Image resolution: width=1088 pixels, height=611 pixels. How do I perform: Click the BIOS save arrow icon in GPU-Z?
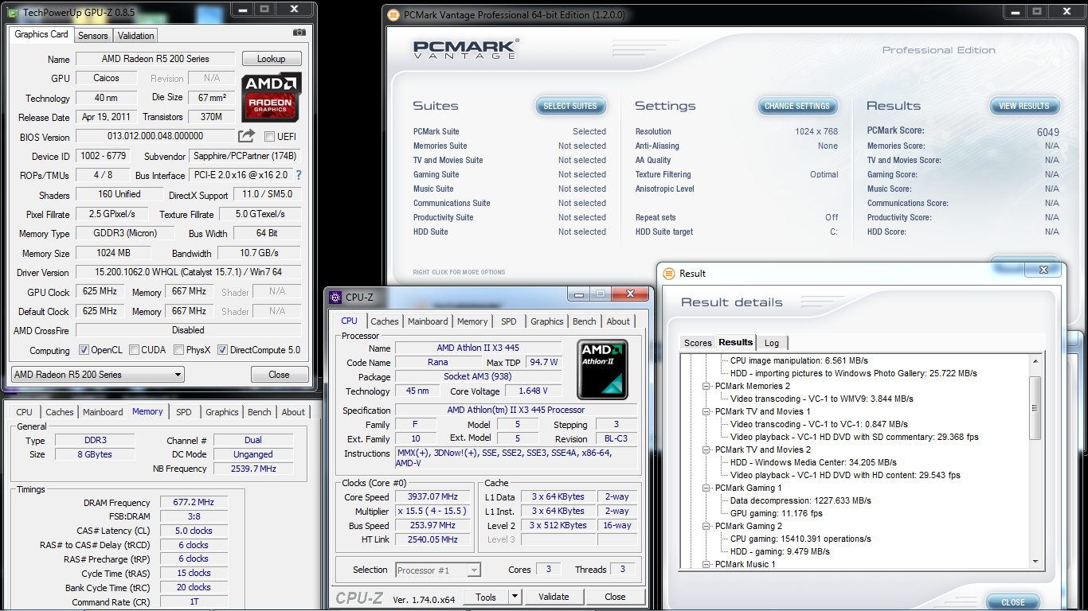247,136
